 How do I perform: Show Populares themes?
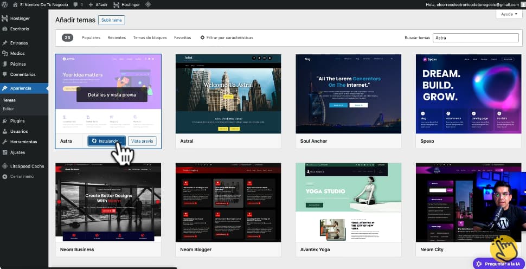coord(91,37)
